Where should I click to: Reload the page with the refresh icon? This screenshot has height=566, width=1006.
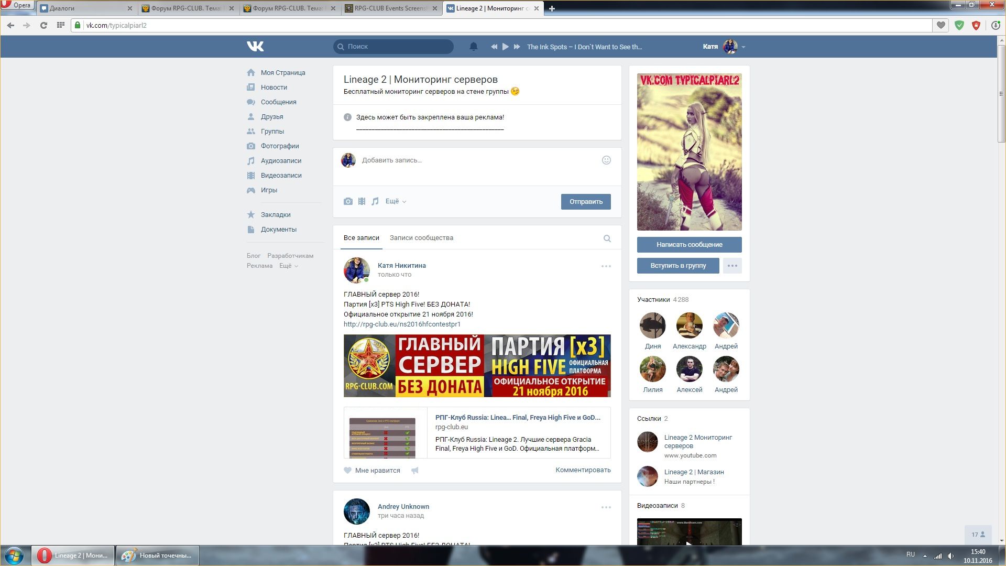point(43,25)
